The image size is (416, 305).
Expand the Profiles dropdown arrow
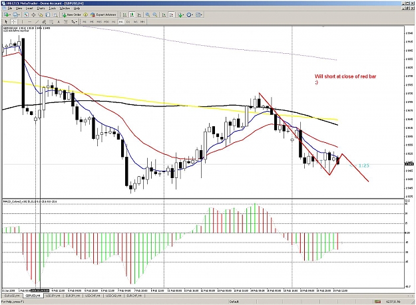tap(19, 15)
